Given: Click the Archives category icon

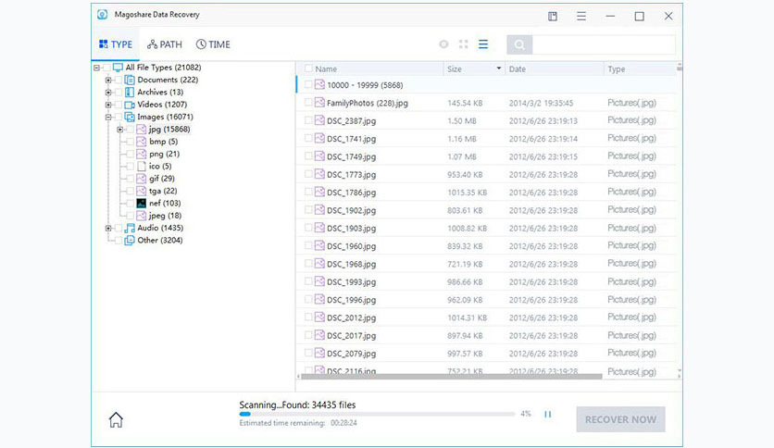Looking at the screenshot, I should coord(130,93).
